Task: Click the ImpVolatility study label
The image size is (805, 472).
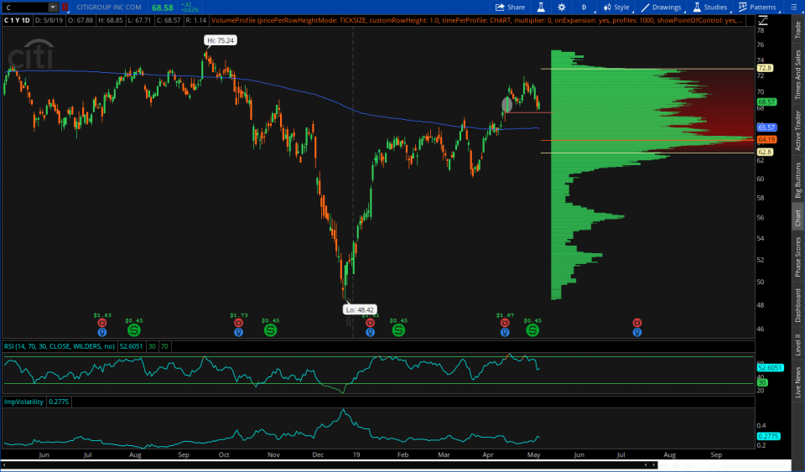Action: point(23,402)
